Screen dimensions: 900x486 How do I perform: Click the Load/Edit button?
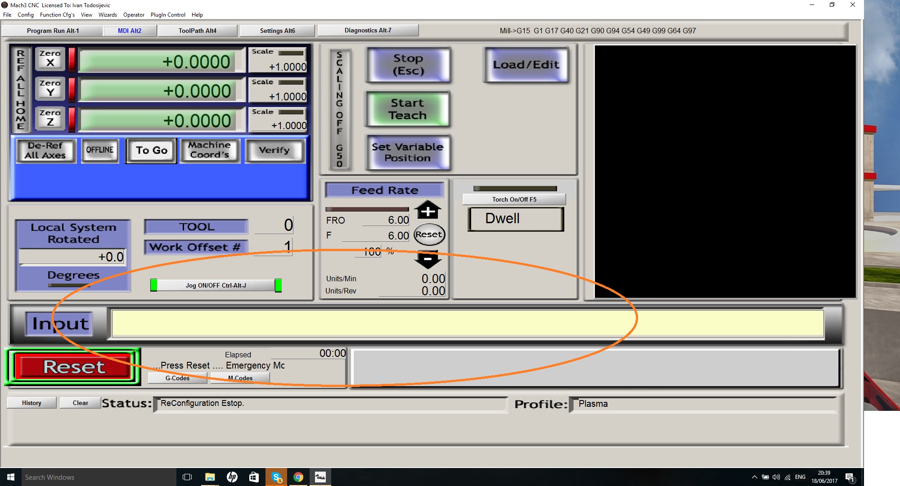[526, 65]
